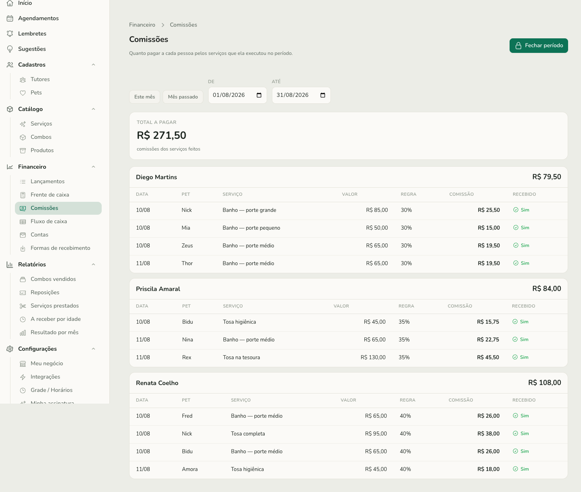581x492 pixels.
Task: Click the Frente de caixa calculator icon
Action: 23,195
